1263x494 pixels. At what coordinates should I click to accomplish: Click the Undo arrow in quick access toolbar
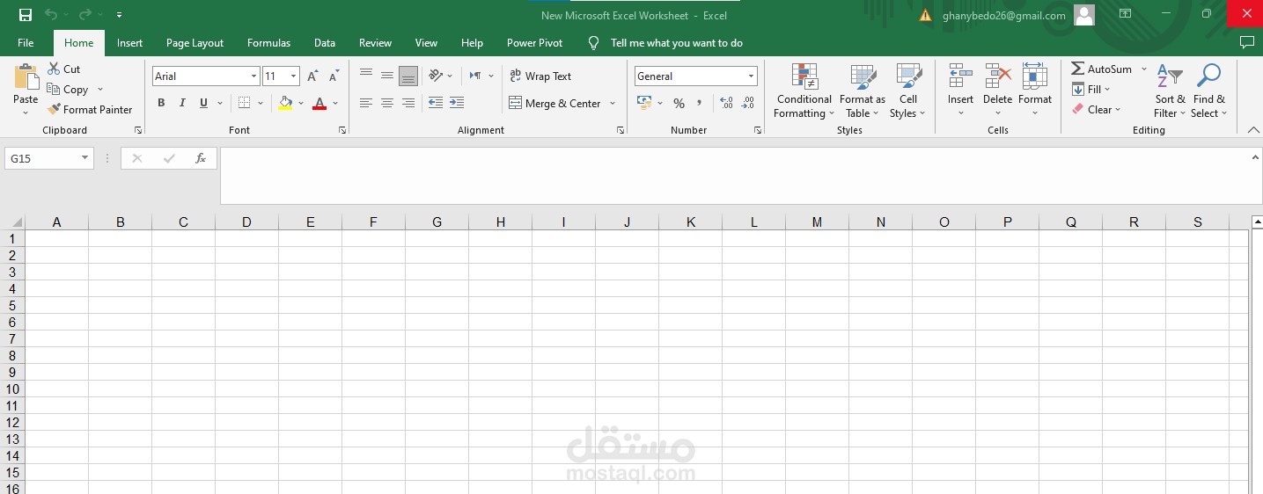click(51, 15)
